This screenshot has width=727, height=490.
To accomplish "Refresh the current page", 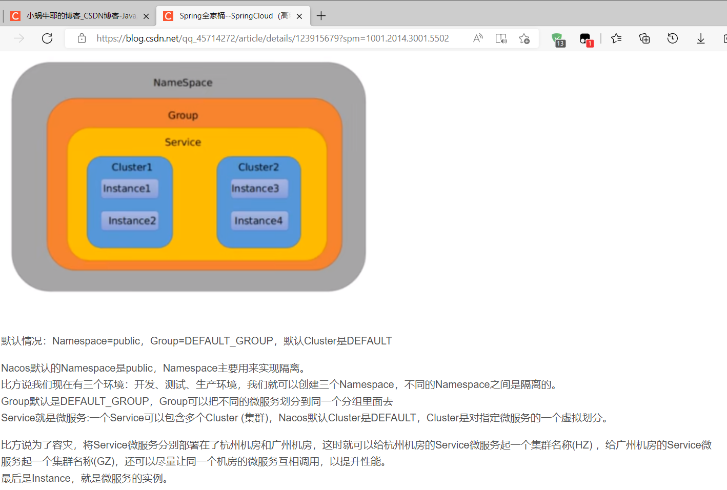I will coord(47,38).
